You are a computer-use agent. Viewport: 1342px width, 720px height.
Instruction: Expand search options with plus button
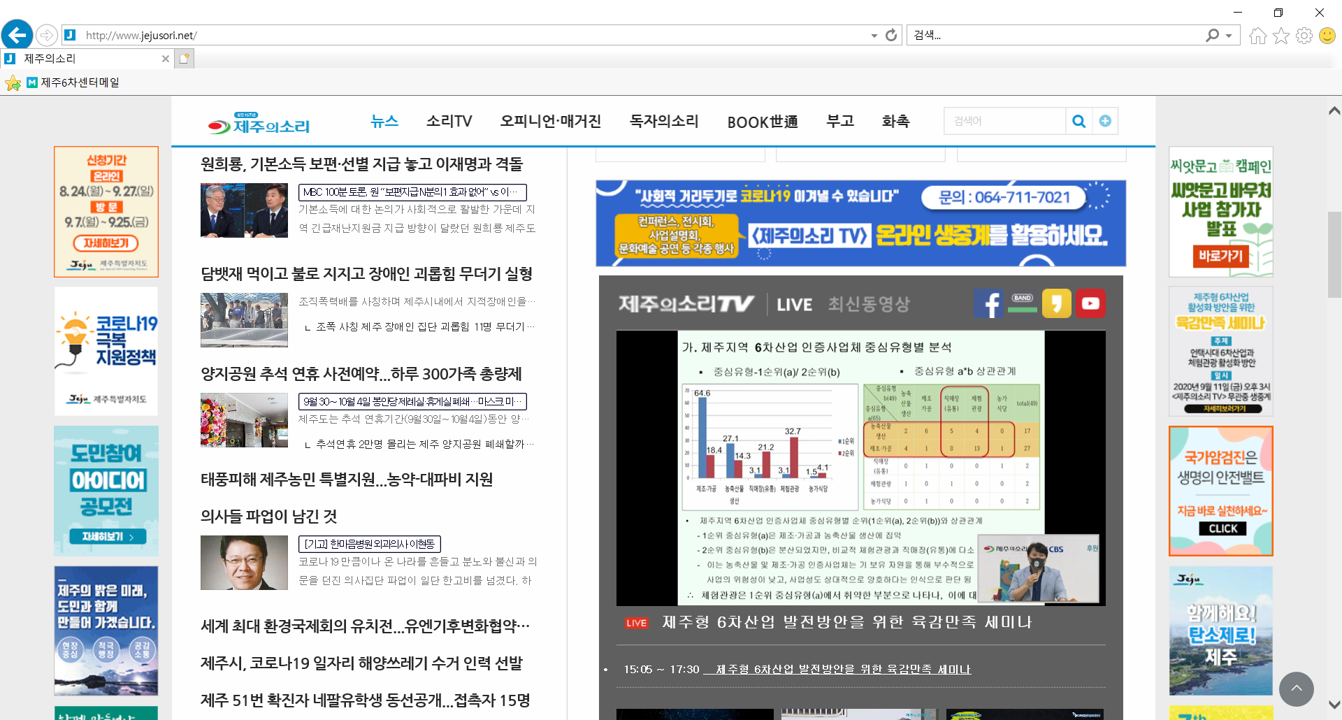1105,121
